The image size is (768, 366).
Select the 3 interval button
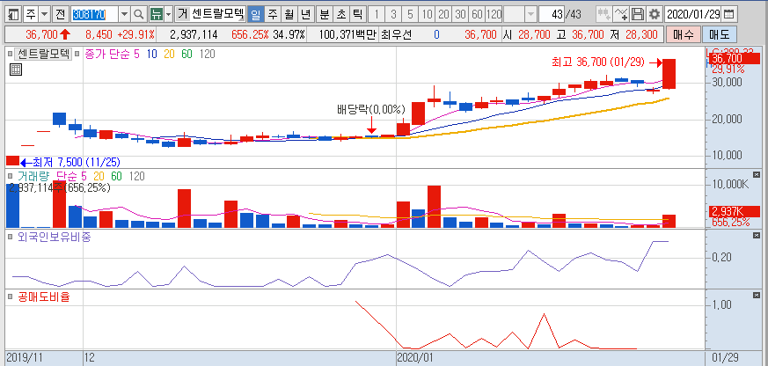coord(394,15)
